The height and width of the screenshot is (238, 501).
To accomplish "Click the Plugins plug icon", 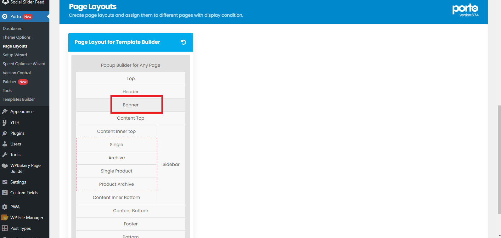I will (5, 133).
